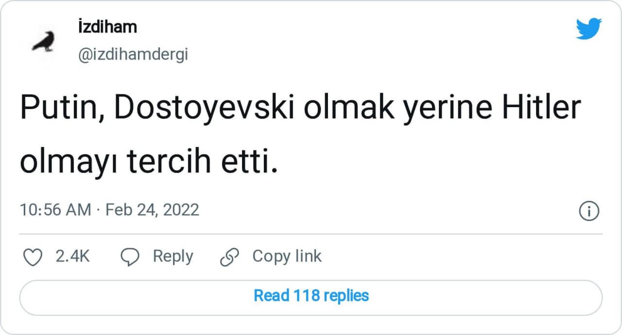Select the Copy link text
The height and width of the screenshot is (335, 622).
click(287, 256)
